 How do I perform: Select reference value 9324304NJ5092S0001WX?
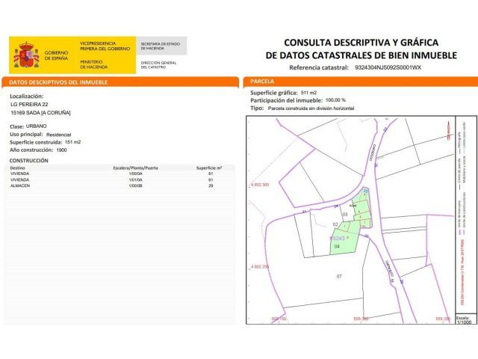388,67
